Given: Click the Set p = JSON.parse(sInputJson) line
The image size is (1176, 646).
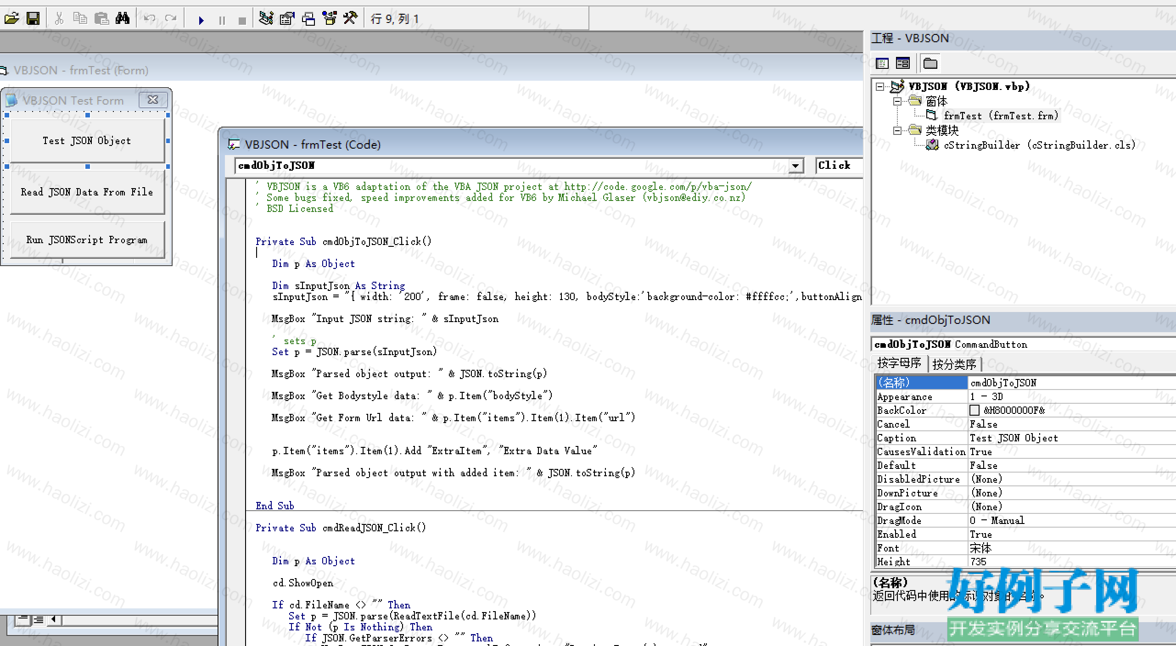Looking at the screenshot, I should click(x=354, y=352).
